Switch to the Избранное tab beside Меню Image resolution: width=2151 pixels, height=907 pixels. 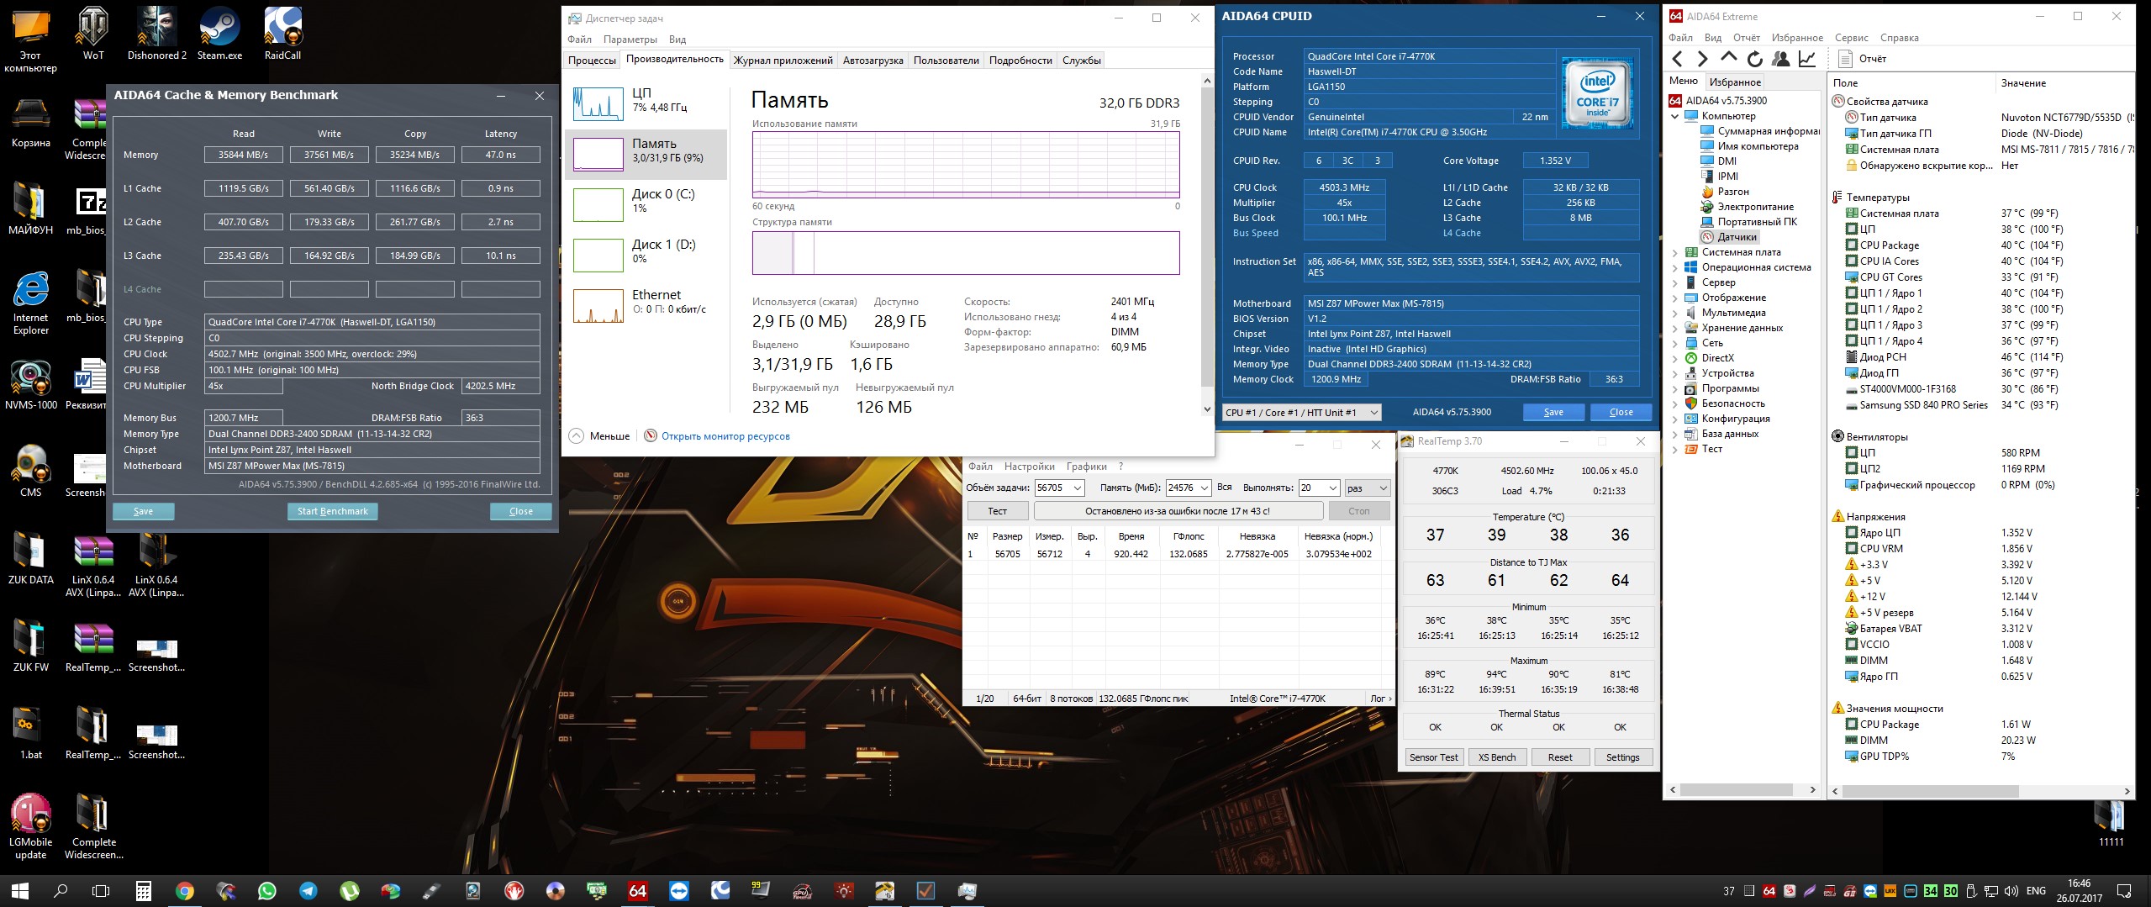click(x=1735, y=82)
